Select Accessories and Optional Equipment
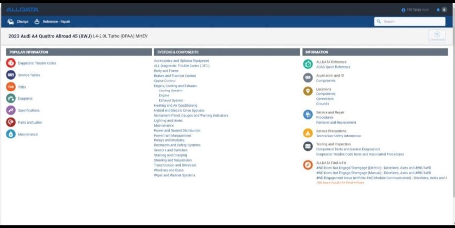The height and width of the screenshot is (228, 455). click(x=182, y=61)
